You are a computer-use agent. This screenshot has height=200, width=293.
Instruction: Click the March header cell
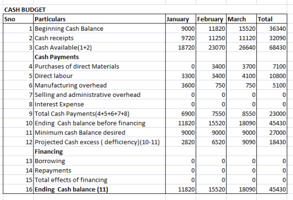(241, 19)
